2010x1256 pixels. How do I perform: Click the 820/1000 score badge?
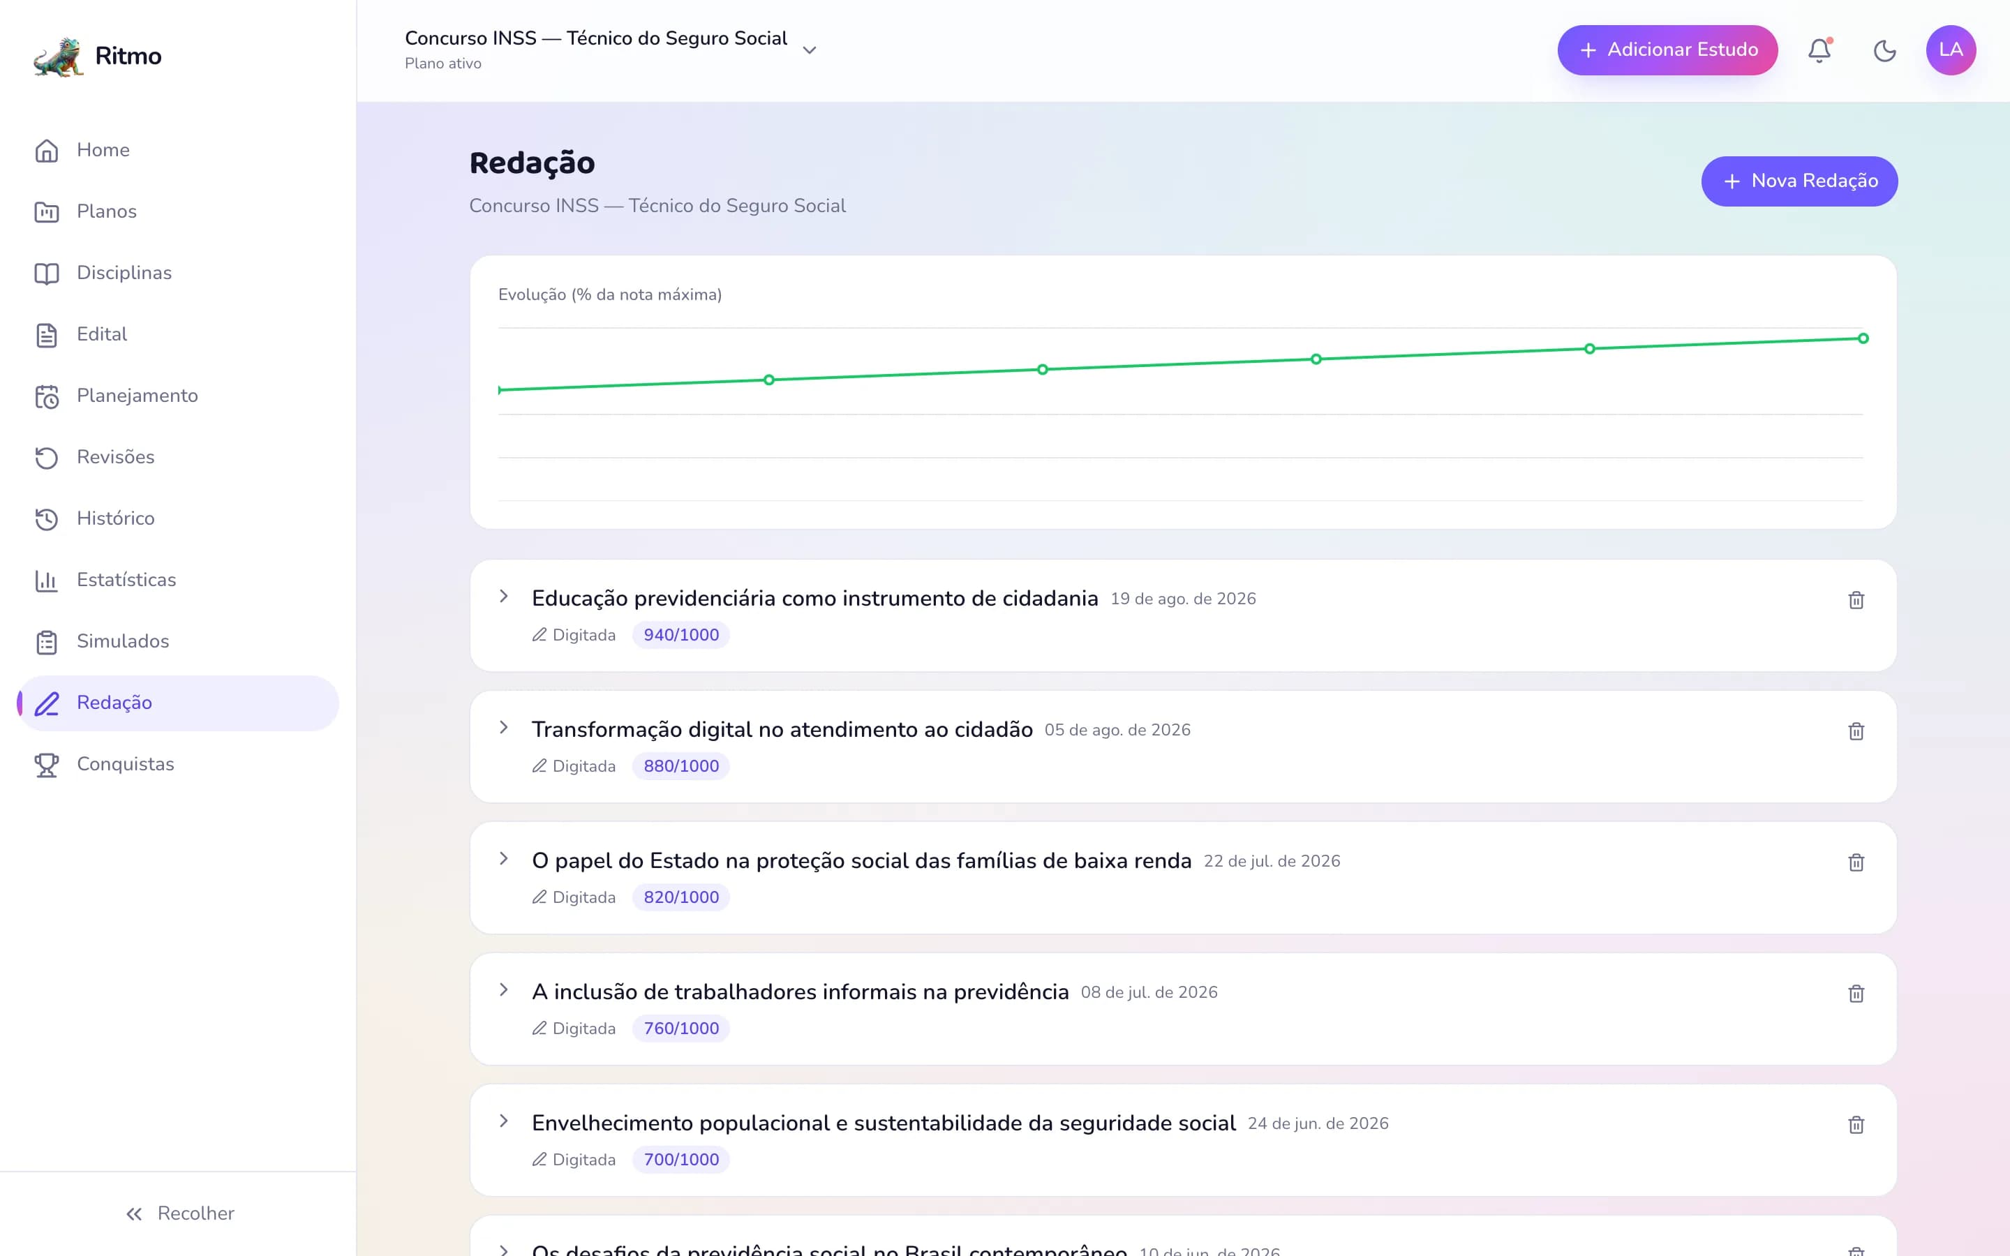pyautogui.click(x=681, y=897)
